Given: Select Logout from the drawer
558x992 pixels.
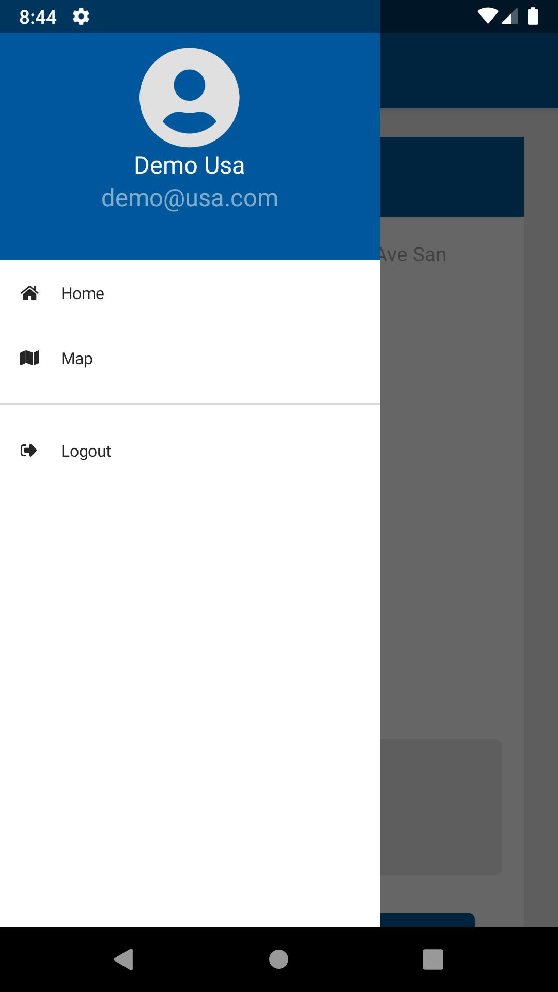Looking at the screenshot, I should [x=190, y=451].
